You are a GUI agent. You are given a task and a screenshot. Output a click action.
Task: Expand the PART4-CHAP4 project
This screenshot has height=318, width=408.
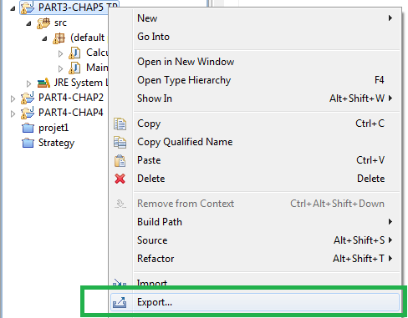pos(13,114)
